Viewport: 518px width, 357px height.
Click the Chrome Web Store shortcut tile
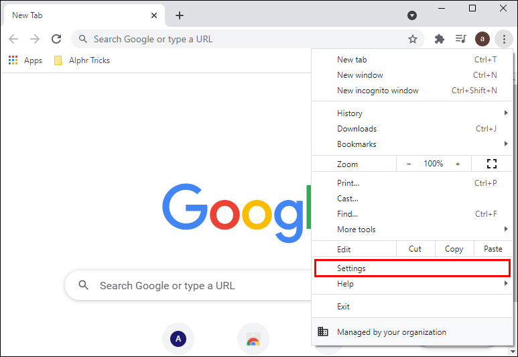point(253,340)
